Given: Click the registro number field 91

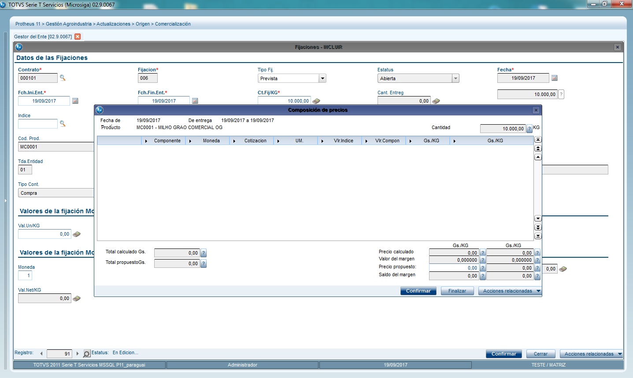Looking at the screenshot, I should (x=59, y=353).
